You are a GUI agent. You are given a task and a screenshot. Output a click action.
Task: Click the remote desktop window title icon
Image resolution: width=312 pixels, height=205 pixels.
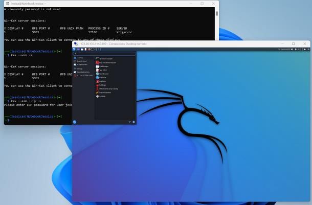coord(76,44)
